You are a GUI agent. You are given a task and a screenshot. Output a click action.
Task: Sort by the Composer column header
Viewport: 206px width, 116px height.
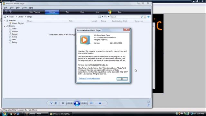point(139,21)
